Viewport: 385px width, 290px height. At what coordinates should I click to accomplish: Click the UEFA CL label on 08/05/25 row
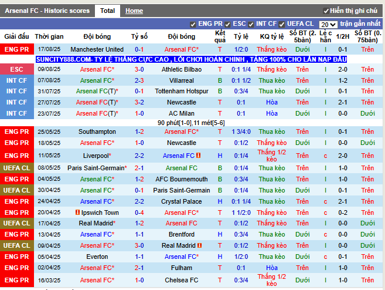pyautogui.click(x=16, y=168)
